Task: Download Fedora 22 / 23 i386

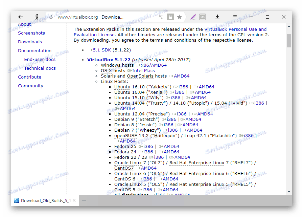Action: pos(159,157)
